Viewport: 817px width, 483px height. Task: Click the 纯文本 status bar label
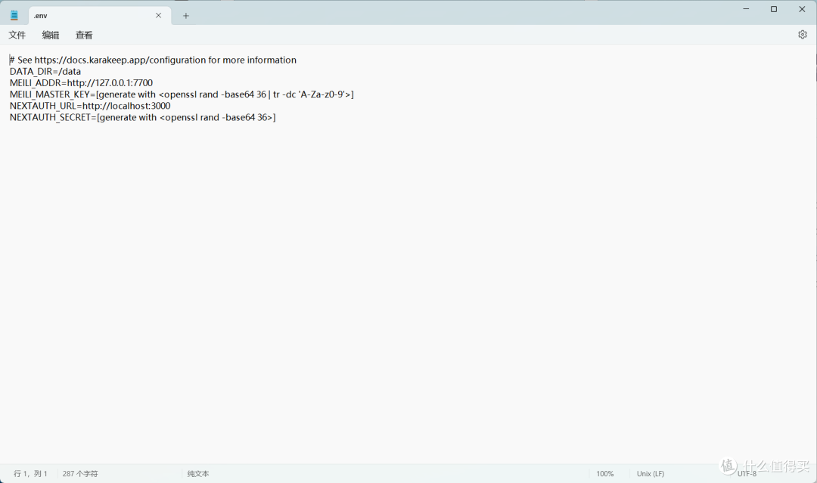198,474
